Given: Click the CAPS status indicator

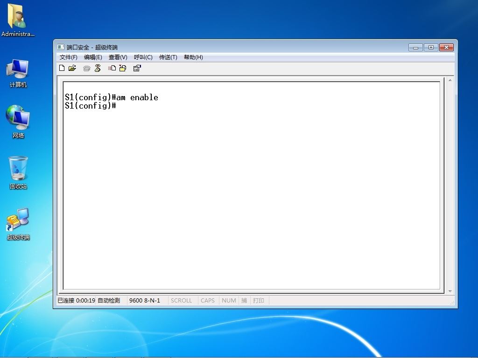Looking at the screenshot, I should click(208, 301).
